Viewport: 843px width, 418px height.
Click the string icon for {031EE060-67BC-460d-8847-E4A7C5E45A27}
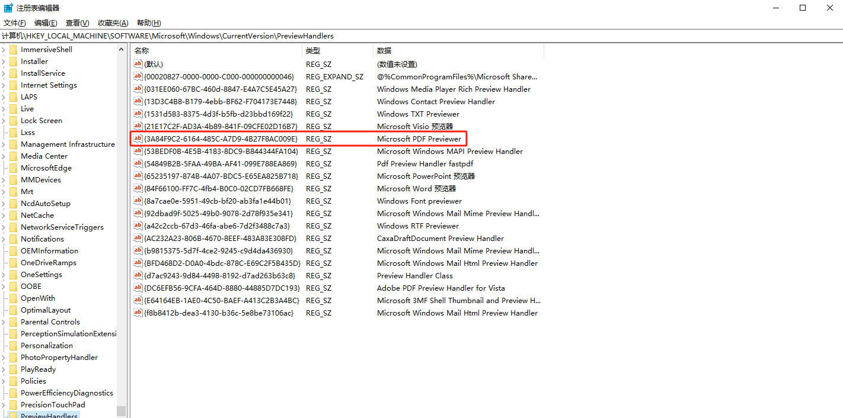[138, 89]
